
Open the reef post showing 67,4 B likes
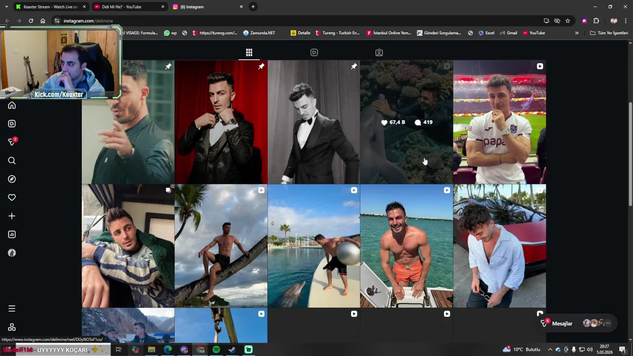[x=407, y=122]
